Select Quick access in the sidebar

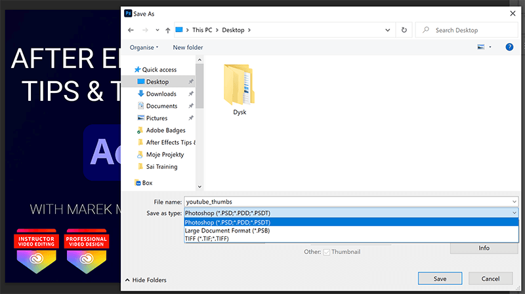155,69
